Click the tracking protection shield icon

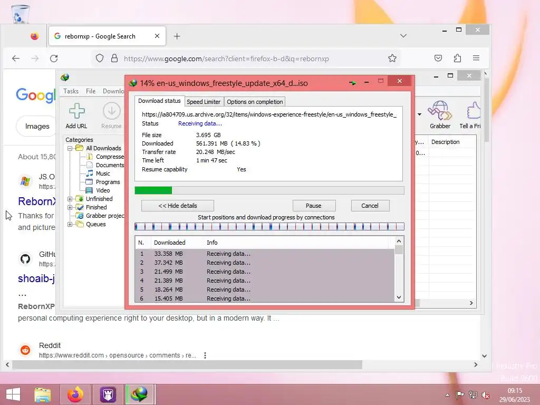100,58
